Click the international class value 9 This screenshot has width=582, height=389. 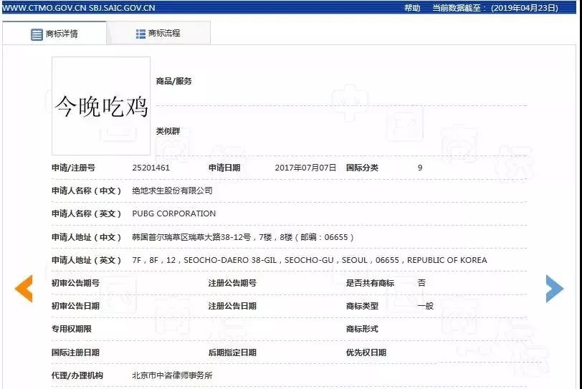pos(420,168)
